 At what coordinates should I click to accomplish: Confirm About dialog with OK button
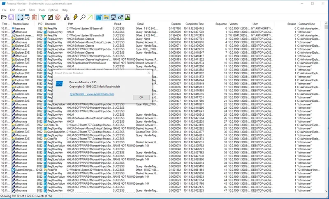[141, 97]
